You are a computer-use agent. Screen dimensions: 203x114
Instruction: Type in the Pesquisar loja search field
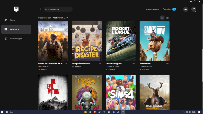59,9
